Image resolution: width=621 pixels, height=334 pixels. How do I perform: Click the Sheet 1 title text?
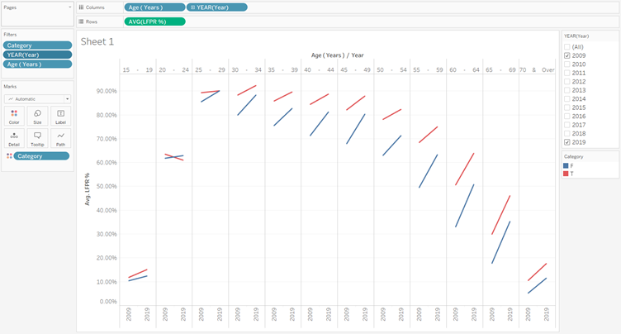(x=97, y=41)
